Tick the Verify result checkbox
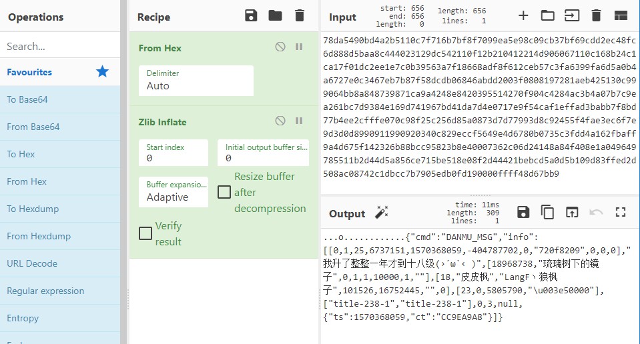Viewport: 640px width, 344px height. 145,233
